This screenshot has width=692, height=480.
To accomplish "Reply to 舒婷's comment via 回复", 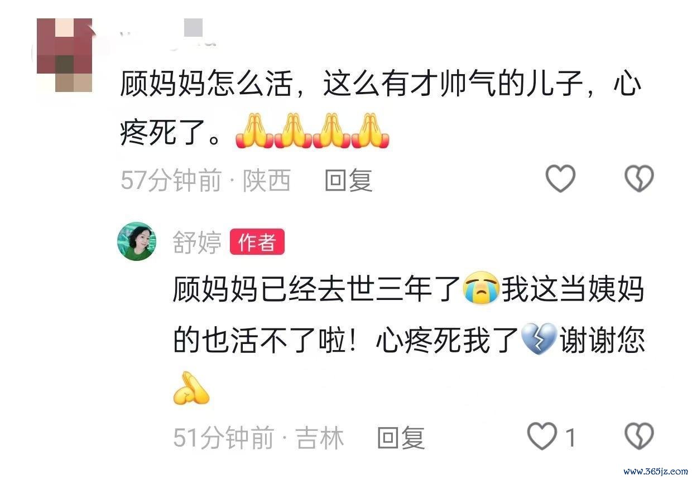I will tap(401, 438).
